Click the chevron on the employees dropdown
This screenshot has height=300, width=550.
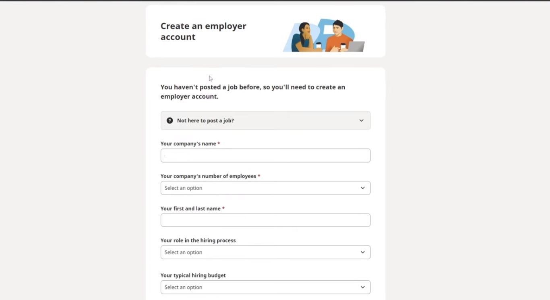pyautogui.click(x=361, y=188)
